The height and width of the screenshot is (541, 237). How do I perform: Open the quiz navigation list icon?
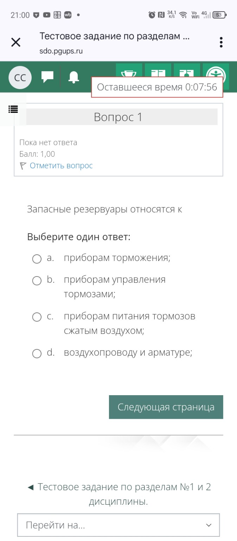pyautogui.click(x=13, y=110)
